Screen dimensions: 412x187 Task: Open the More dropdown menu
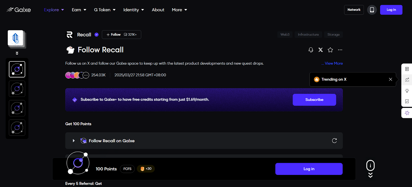click(179, 10)
